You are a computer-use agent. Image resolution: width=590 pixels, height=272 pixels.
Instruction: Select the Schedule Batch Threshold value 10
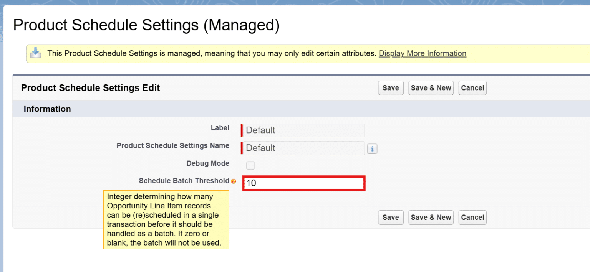click(x=303, y=183)
